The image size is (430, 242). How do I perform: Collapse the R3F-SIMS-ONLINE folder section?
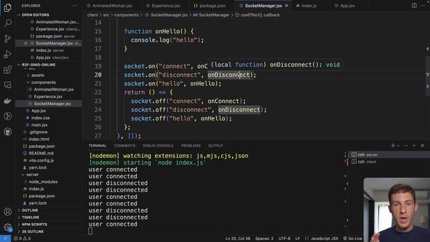38,65
